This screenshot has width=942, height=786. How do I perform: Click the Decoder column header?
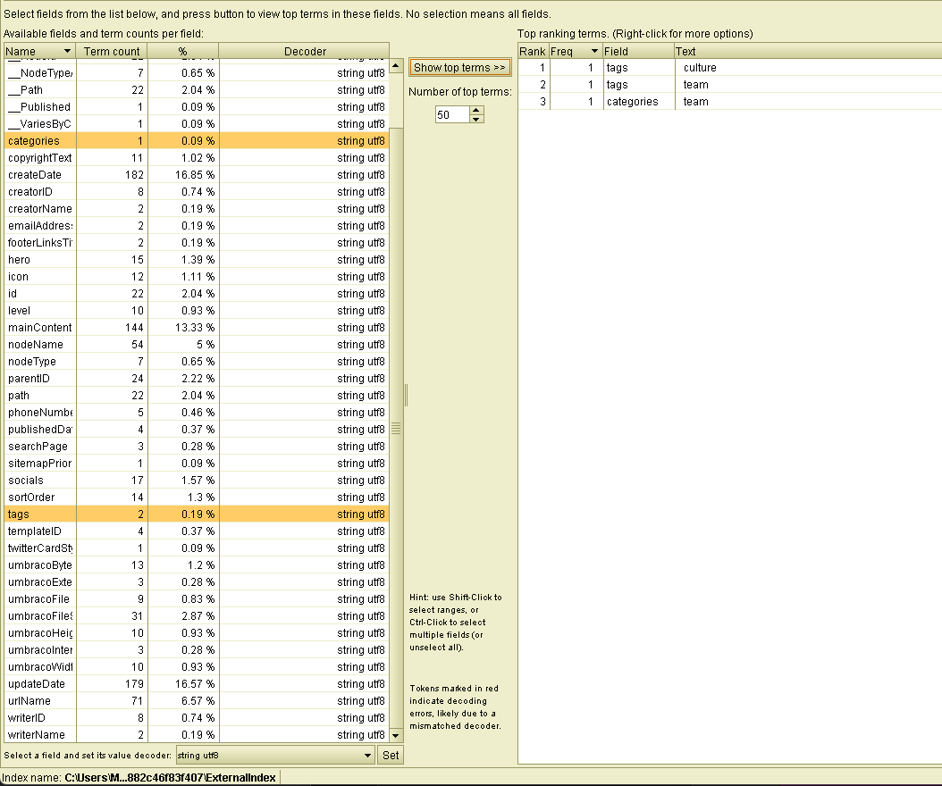tap(305, 51)
